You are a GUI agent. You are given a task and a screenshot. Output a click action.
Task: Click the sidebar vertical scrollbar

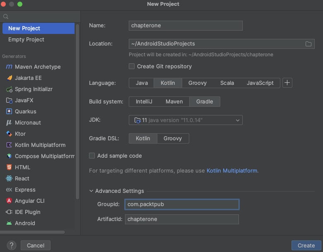point(77,112)
